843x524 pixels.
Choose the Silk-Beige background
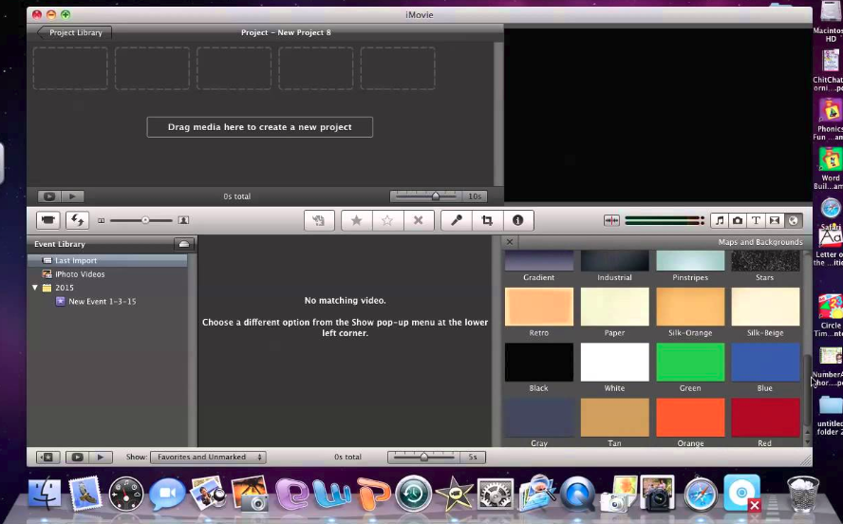point(765,307)
